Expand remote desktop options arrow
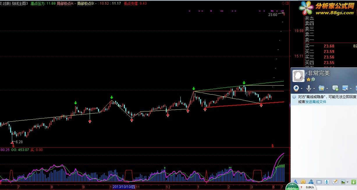357x190 pixels. 351,88
